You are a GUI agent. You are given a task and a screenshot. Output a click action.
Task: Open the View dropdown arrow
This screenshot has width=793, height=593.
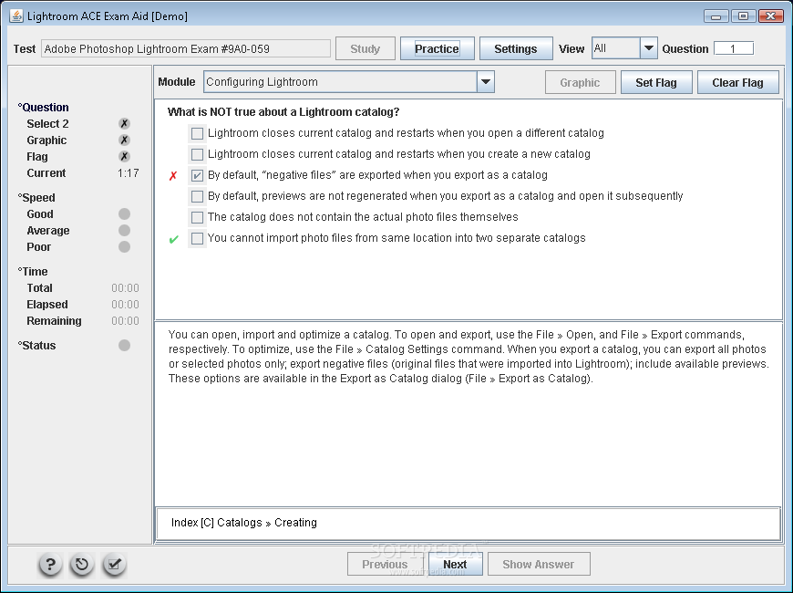[x=648, y=48]
